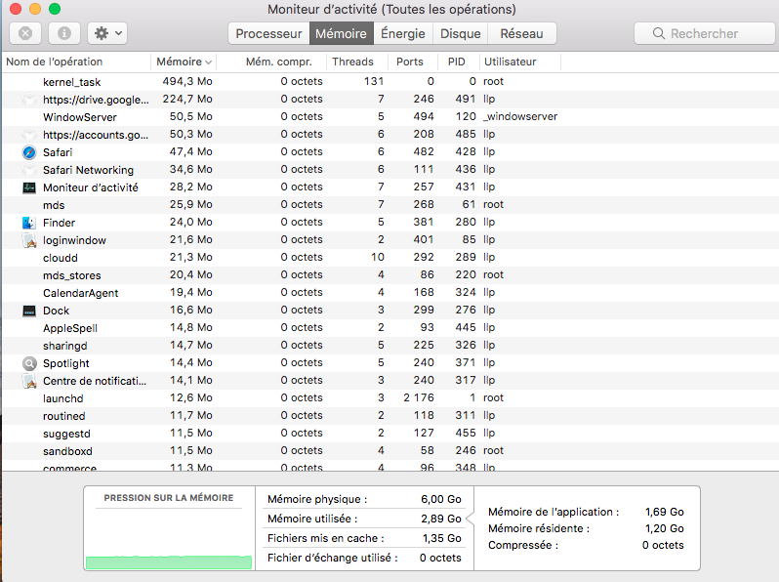Select the kernel_task process row
The width and height of the screenshot is (779, 582).
pos(389,81)
